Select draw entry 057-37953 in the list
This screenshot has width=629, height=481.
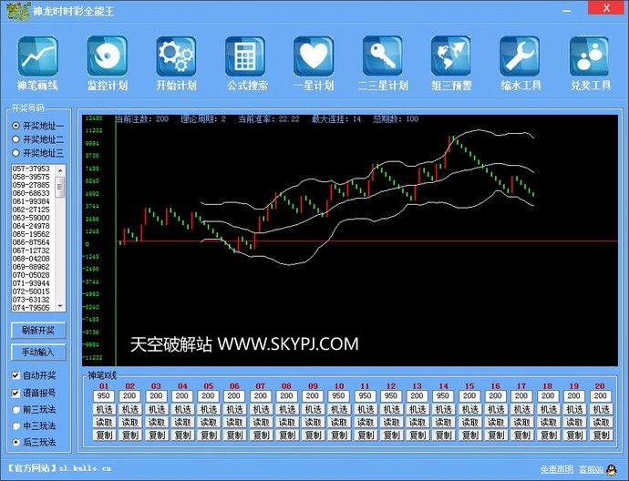point(32,169)
